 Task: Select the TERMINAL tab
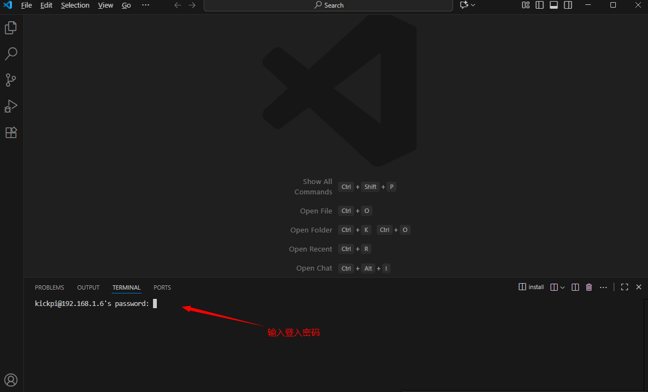pos(126,287)
